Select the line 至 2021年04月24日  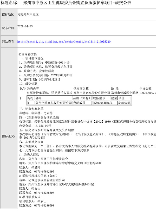[x=32, y=137]
